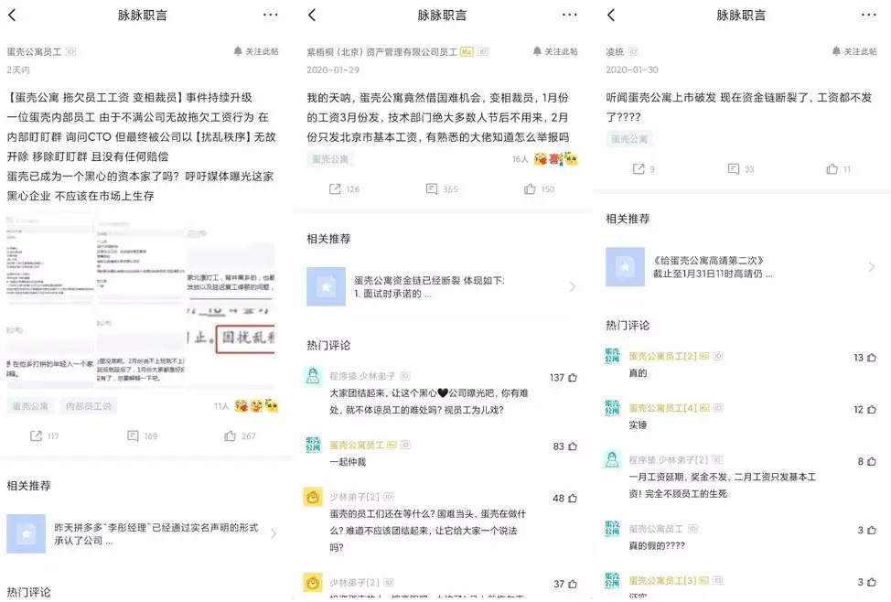Select the 内部员工说 tag
The width and height of the screenshot is (891, 602).
90,406
